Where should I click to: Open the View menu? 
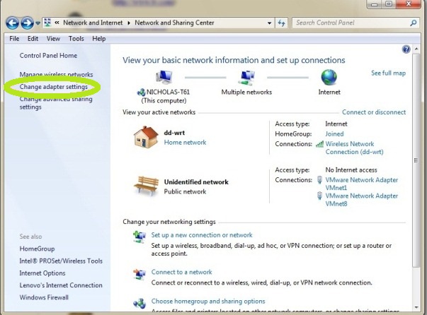coord(54,39)
